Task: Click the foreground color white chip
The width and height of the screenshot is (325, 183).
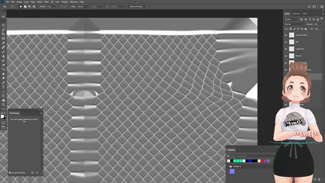Action: [x=2, y=116]
